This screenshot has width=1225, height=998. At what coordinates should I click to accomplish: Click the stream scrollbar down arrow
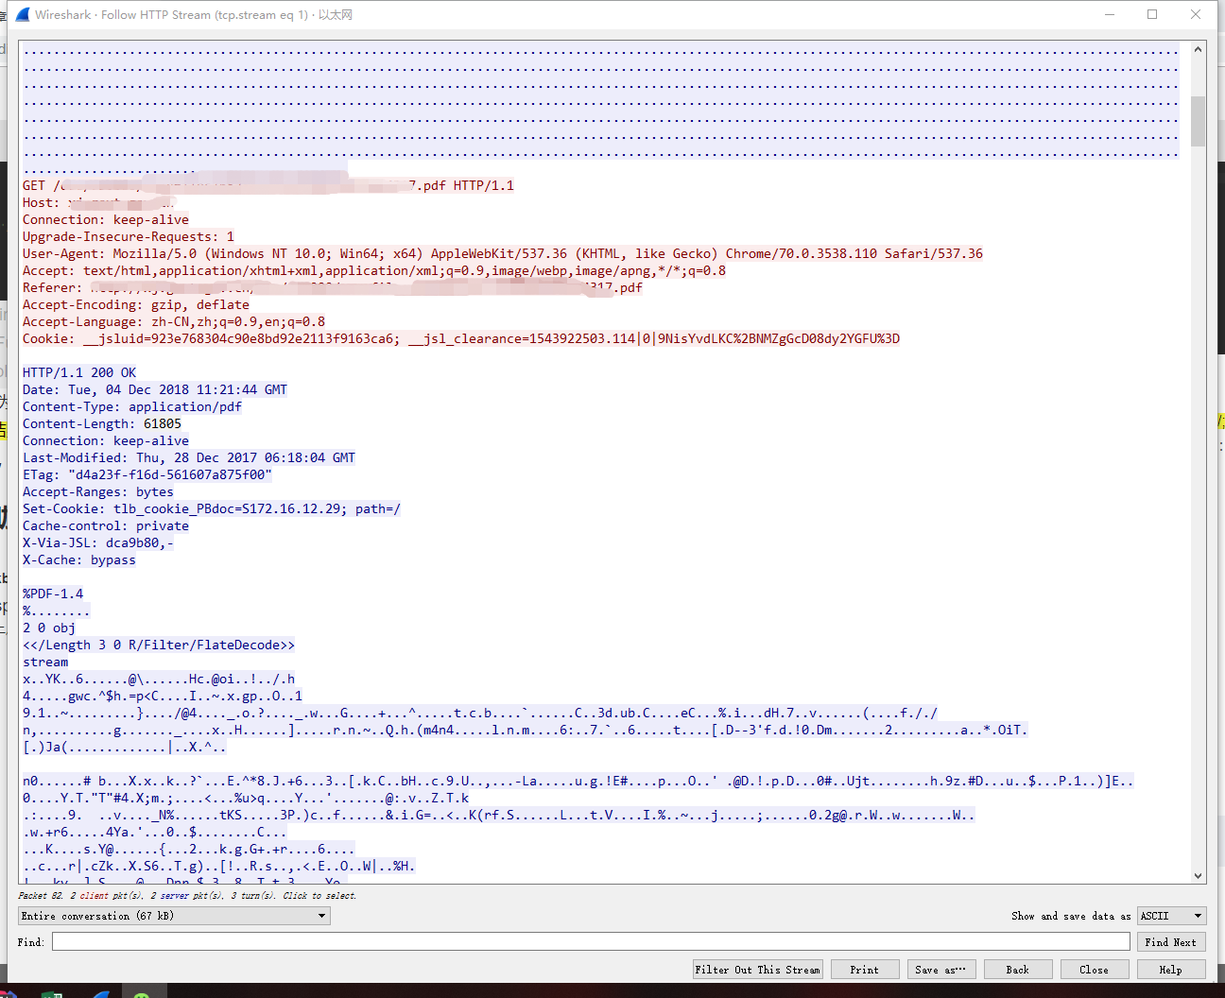[x=1199, y=876]
